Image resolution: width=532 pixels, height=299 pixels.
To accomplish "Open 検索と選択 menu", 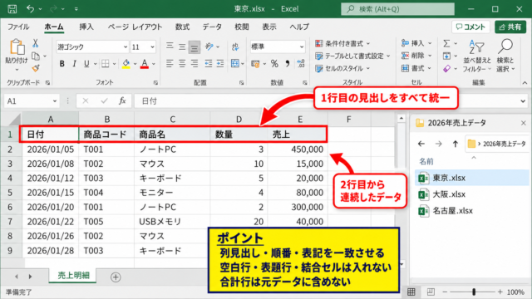I will point(505,56).
